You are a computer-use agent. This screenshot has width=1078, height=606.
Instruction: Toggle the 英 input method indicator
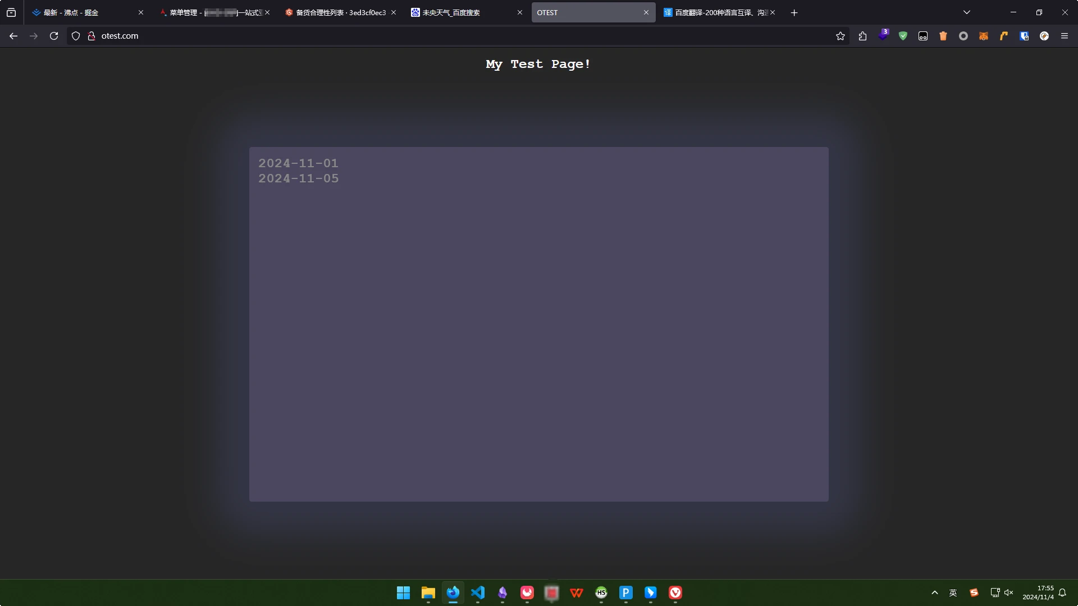coord(953,593)
